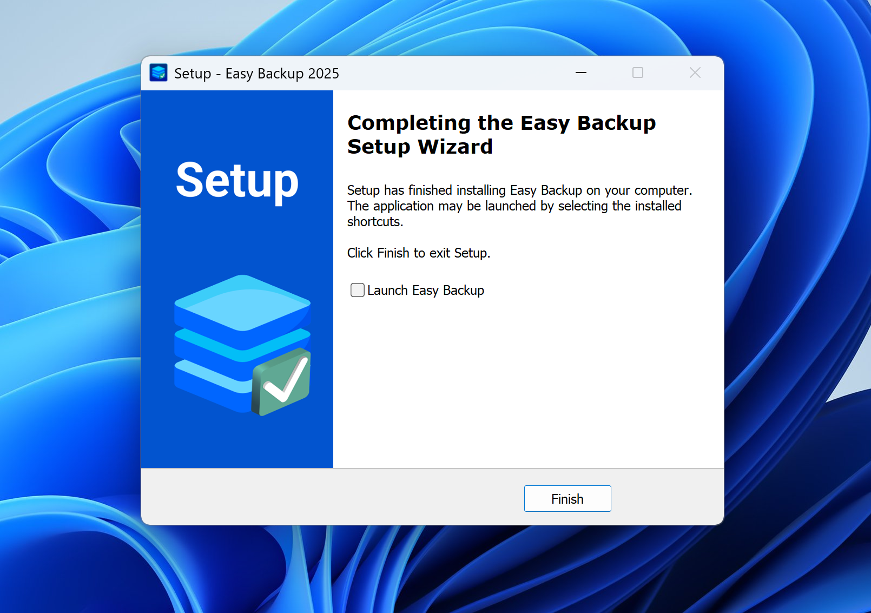The image size is (871, 613).
Task: Click the large white 'Setup' banner text
Action: click(x=237, y=181)
